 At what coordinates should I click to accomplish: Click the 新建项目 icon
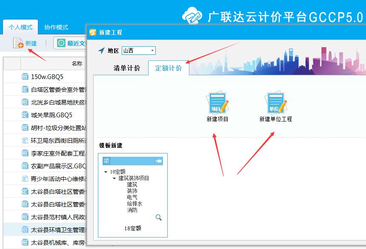pos(217,103)
